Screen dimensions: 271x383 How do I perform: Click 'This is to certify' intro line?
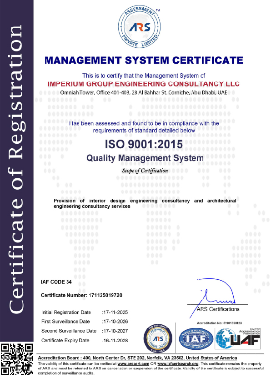tap(144, 76)
